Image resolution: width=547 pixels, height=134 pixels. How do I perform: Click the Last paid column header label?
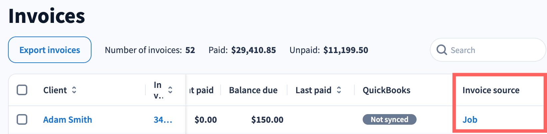point(313,90)
